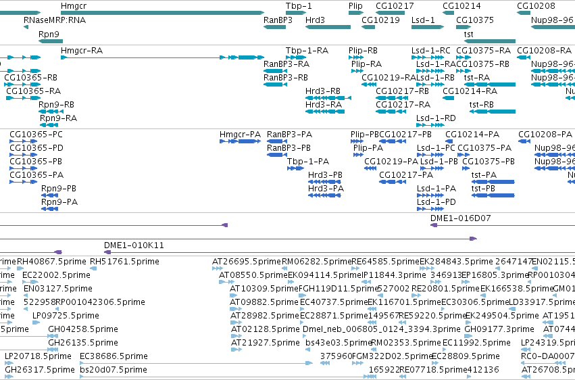Image resolution: width=575 pixels, height=380 pixels.
Task: Select the Rpn9 gene bar
Action: click(x=51, y=41)
